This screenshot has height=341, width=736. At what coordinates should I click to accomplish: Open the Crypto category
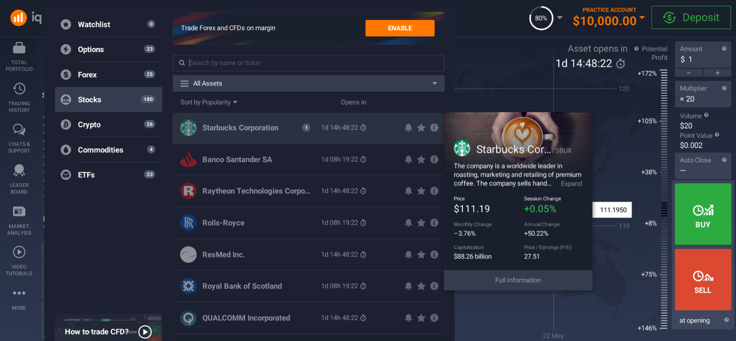pos(108,125)
